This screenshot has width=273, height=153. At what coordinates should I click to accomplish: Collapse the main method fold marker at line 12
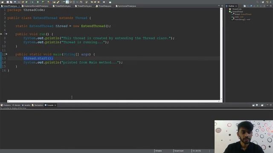click(7, 54)
